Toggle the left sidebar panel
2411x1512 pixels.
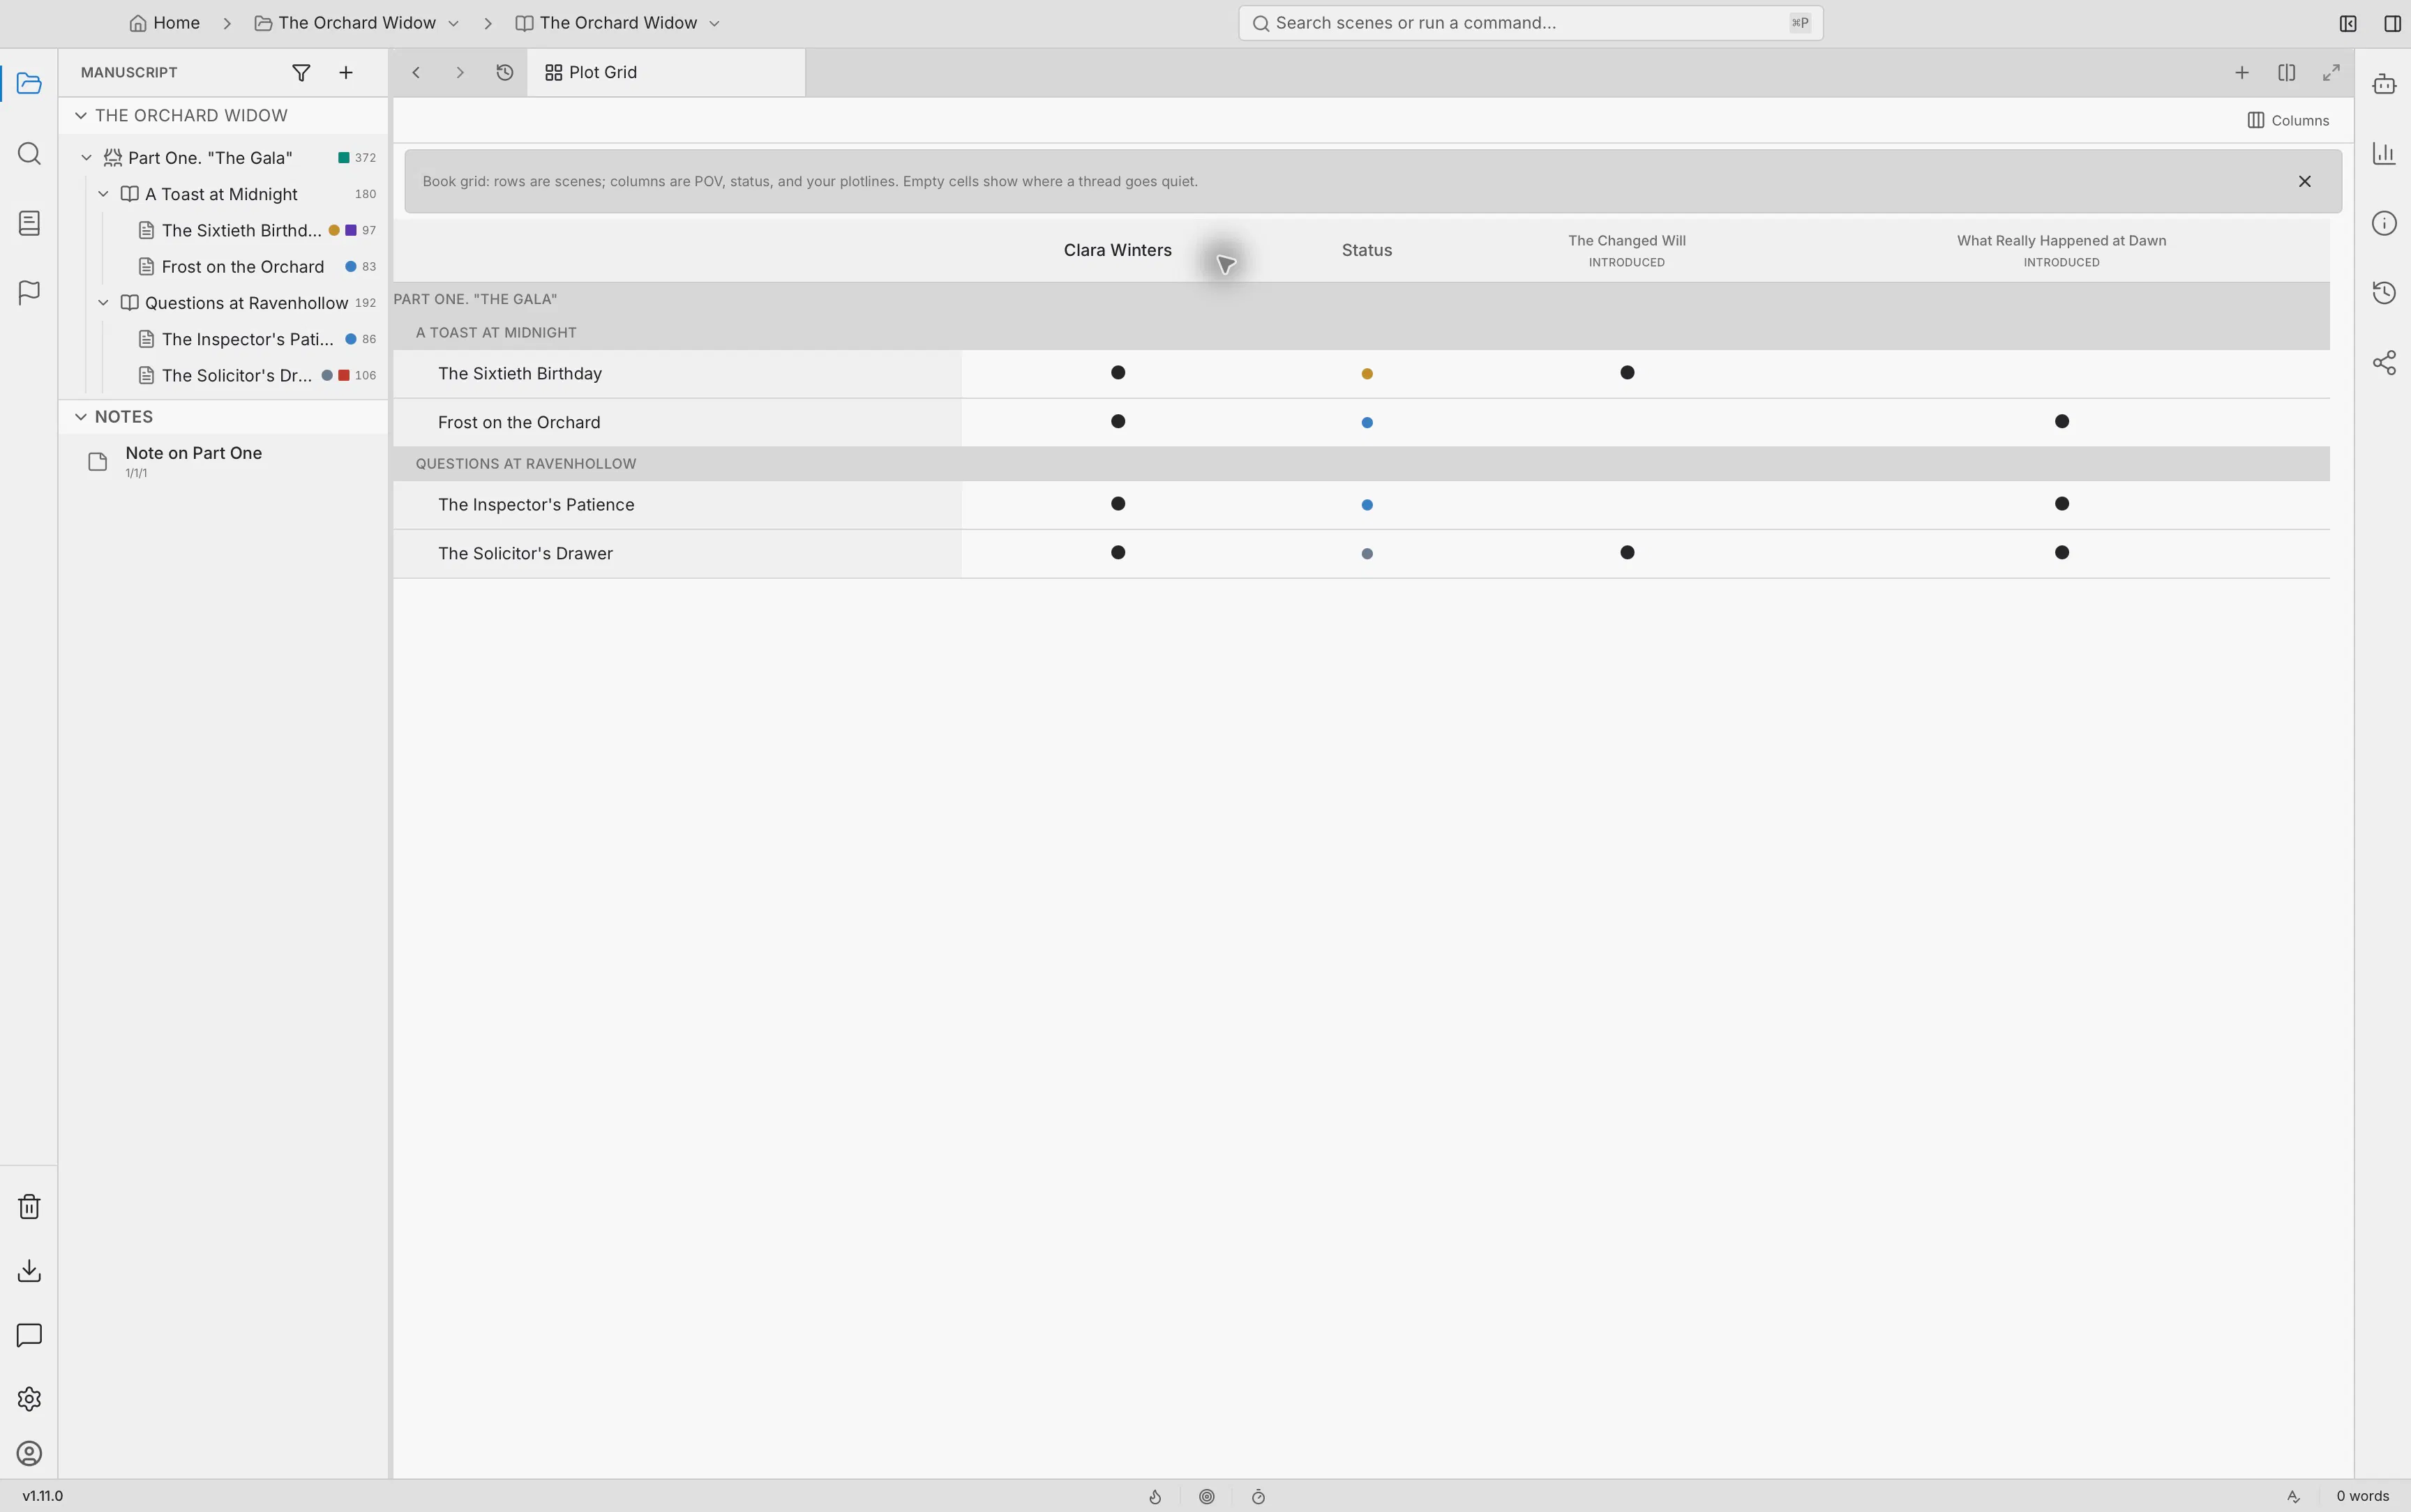pos(2348,23)
